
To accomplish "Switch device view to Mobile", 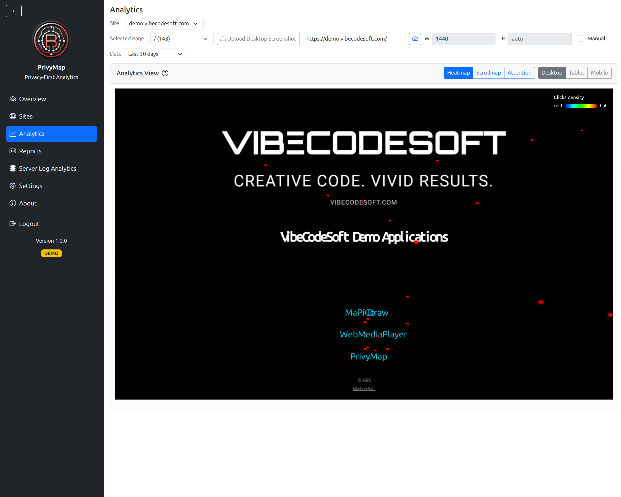I will point(599,73).
